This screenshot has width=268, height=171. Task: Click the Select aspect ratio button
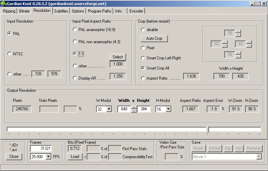tap(118, 57)
